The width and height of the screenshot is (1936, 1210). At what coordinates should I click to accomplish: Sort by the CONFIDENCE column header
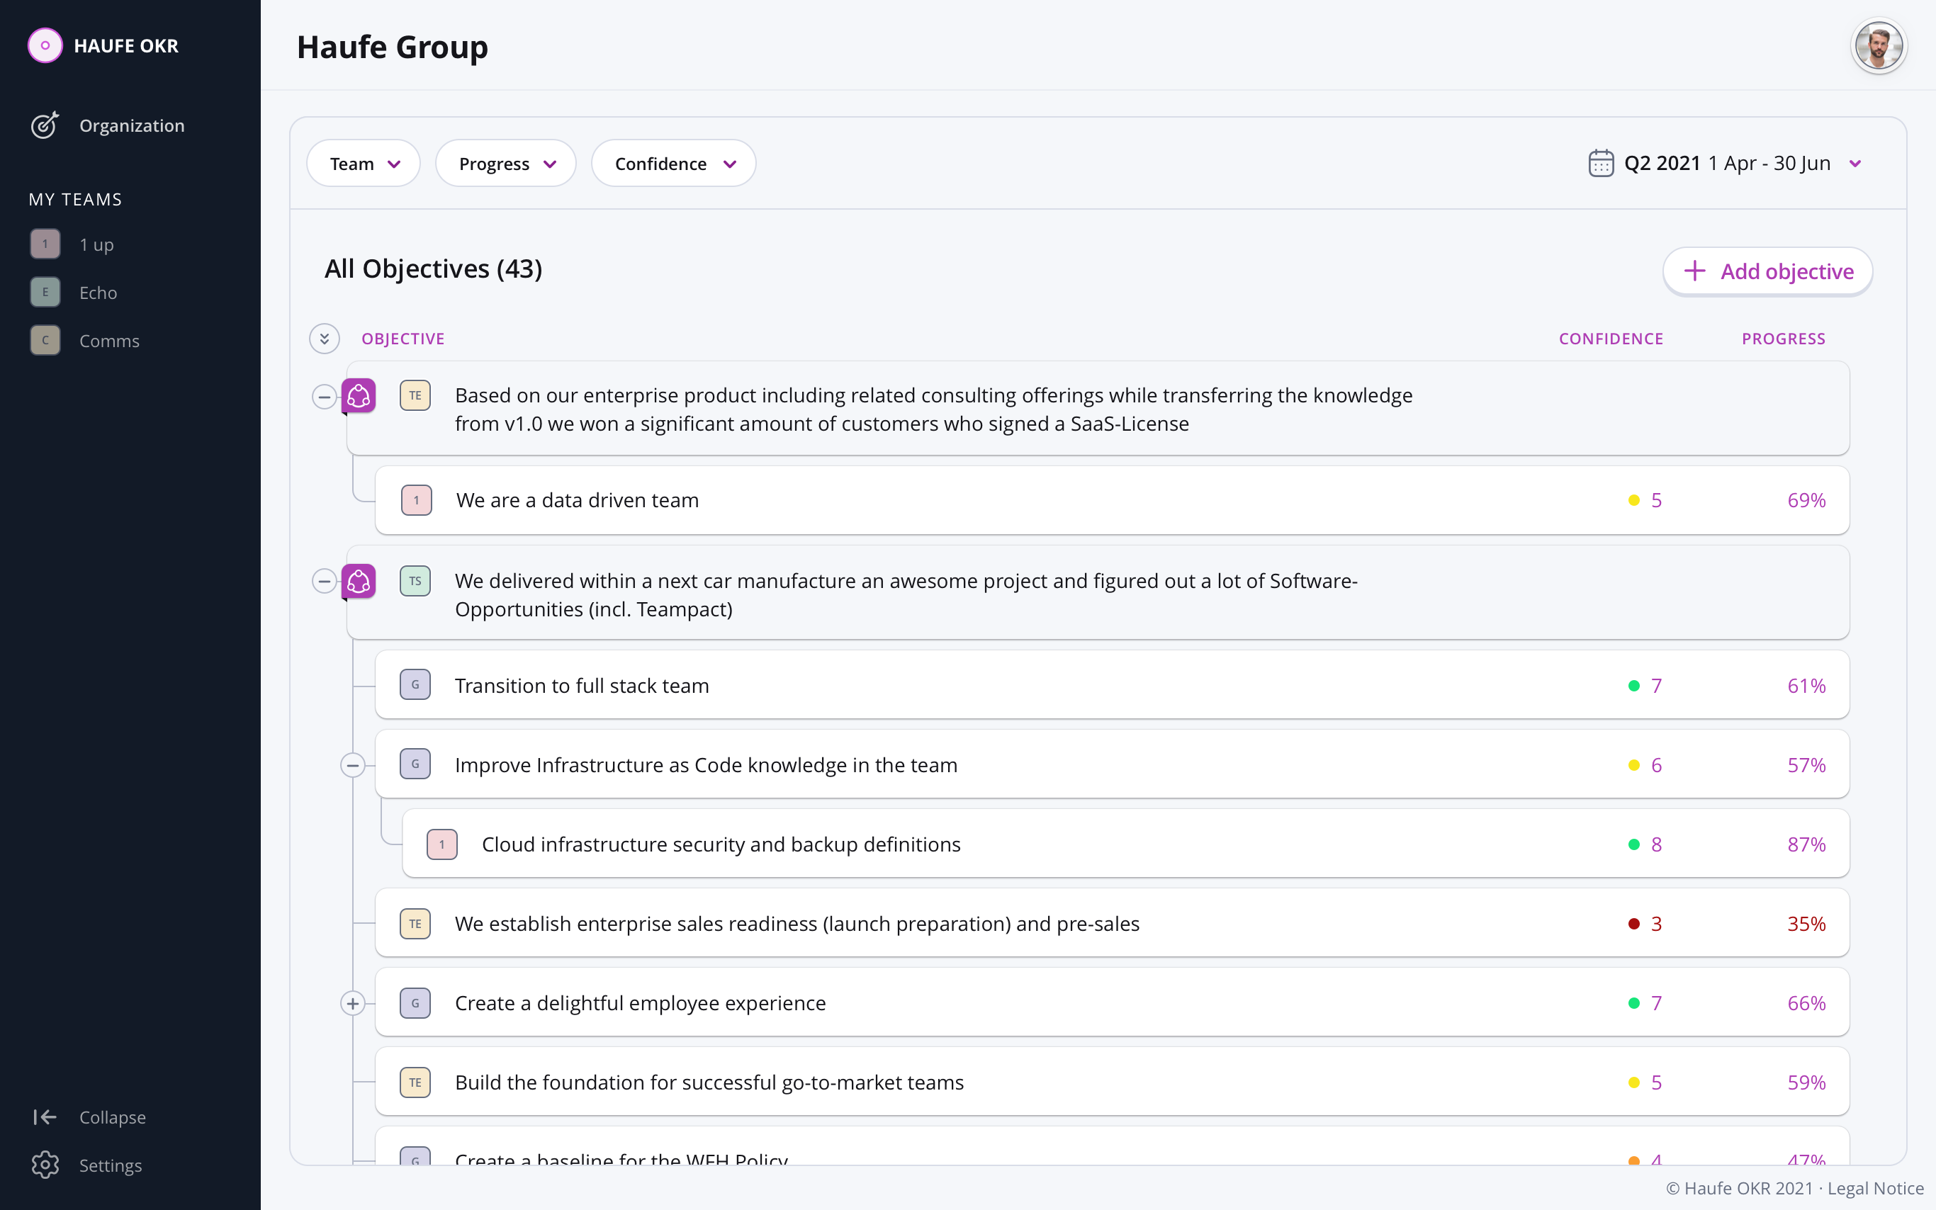[1610, 339]
